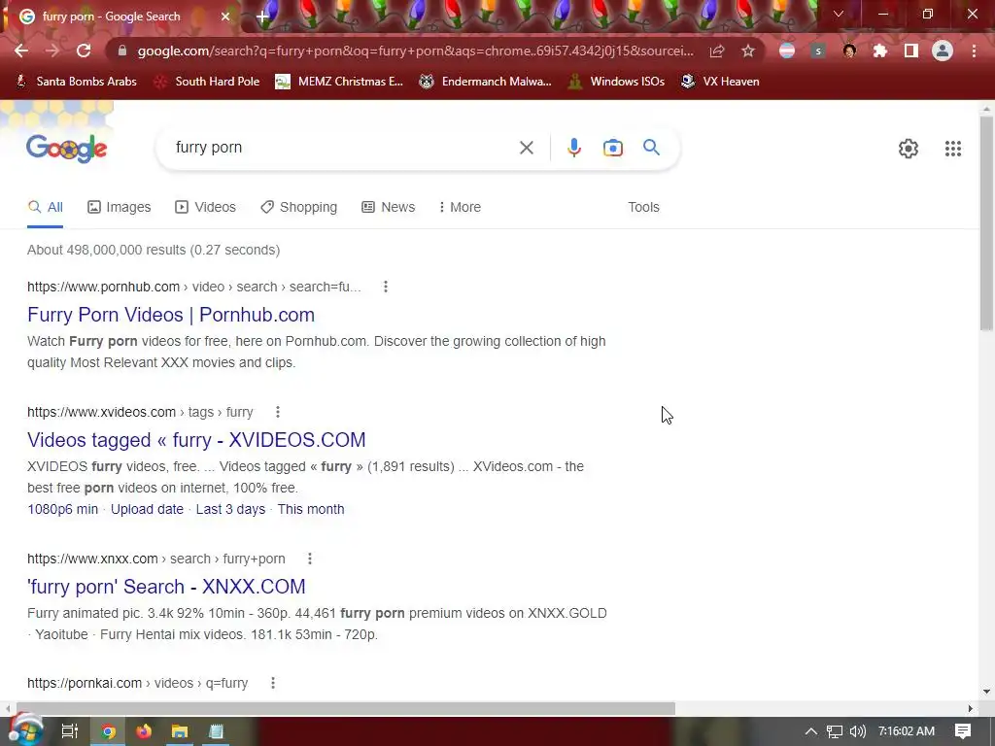
Task: Open the MEMZ Christmas bookmark
Action: [339, 82]
